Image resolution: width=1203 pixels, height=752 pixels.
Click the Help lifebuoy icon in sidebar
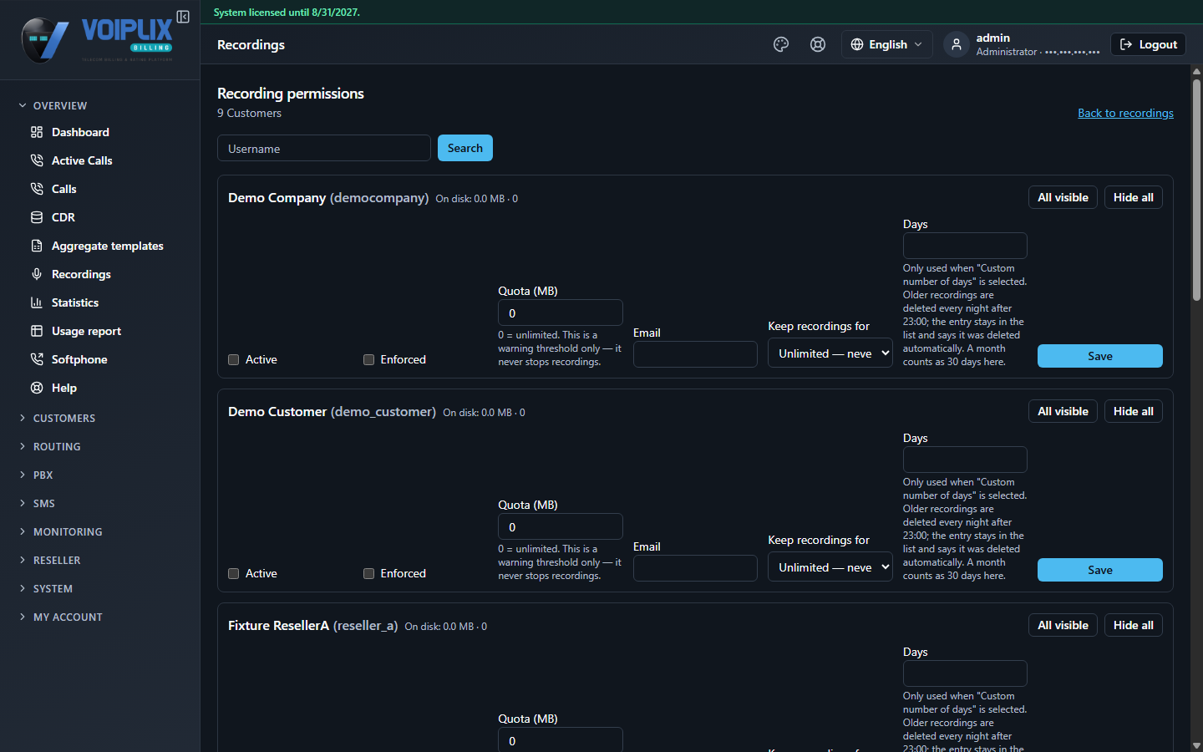37,388
